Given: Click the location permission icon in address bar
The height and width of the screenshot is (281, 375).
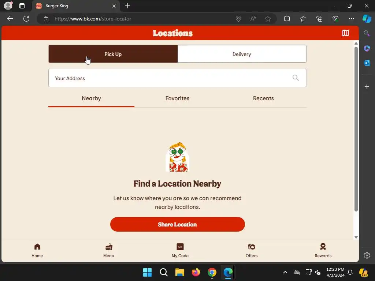Looking at the screenshot, I should [238, 19].
